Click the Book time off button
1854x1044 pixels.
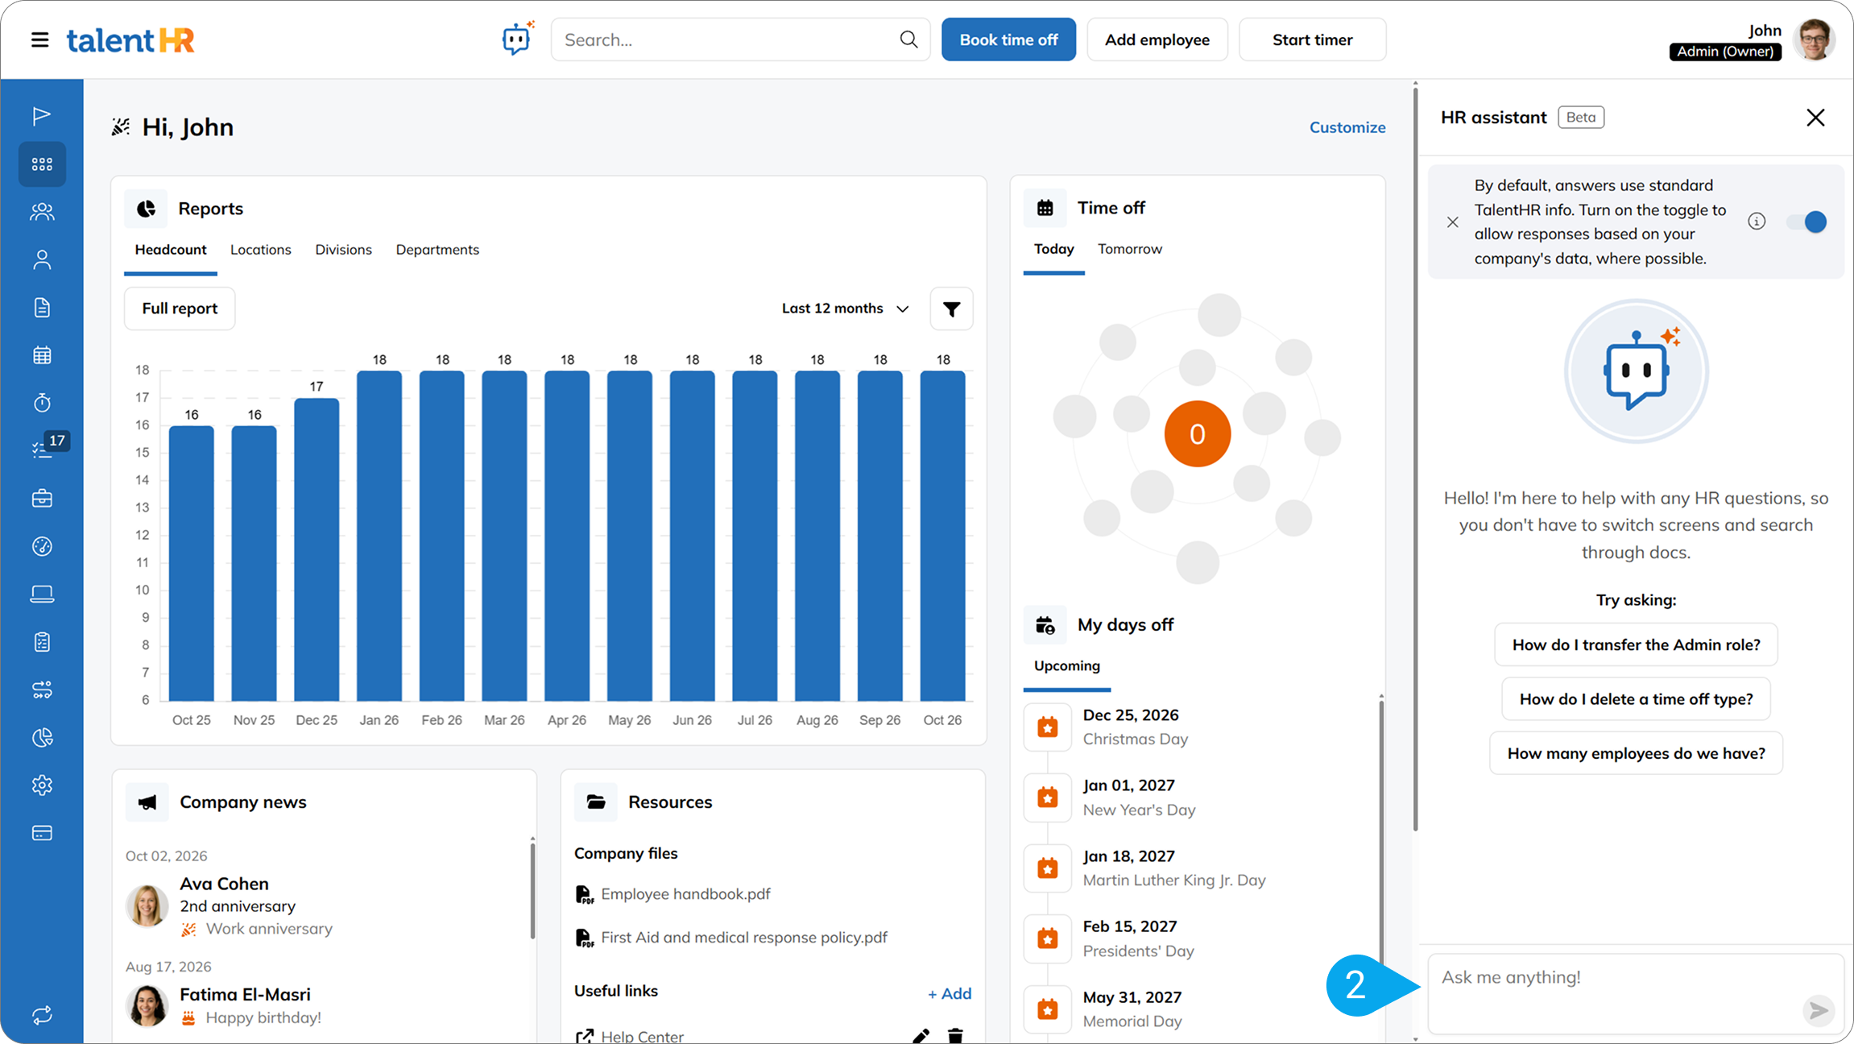click(x=1008, y=39)
